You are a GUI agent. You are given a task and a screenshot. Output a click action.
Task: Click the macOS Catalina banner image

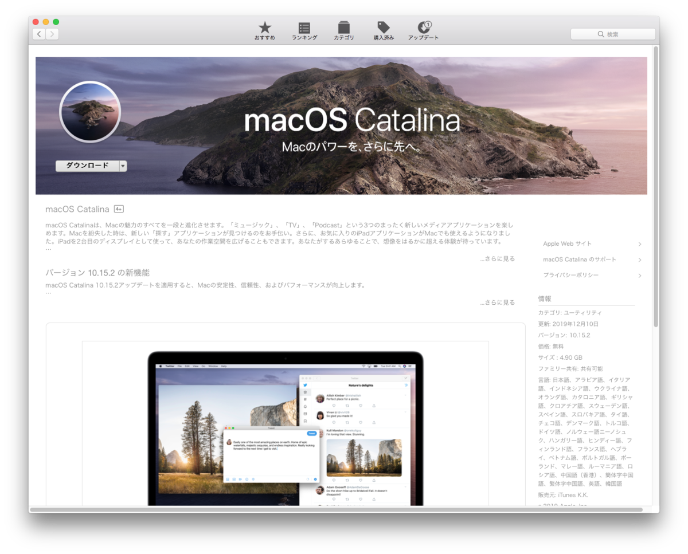pos(341,125)
